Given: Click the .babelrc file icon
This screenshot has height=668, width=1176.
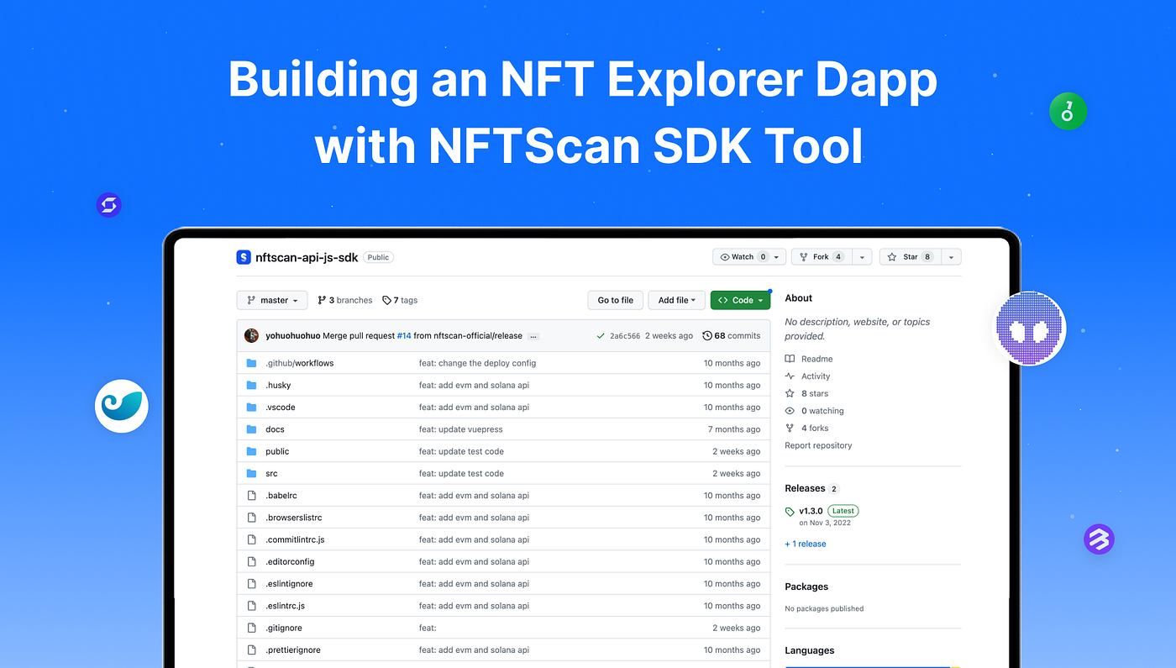Looking at the screenshot, I should coord(251,496).
